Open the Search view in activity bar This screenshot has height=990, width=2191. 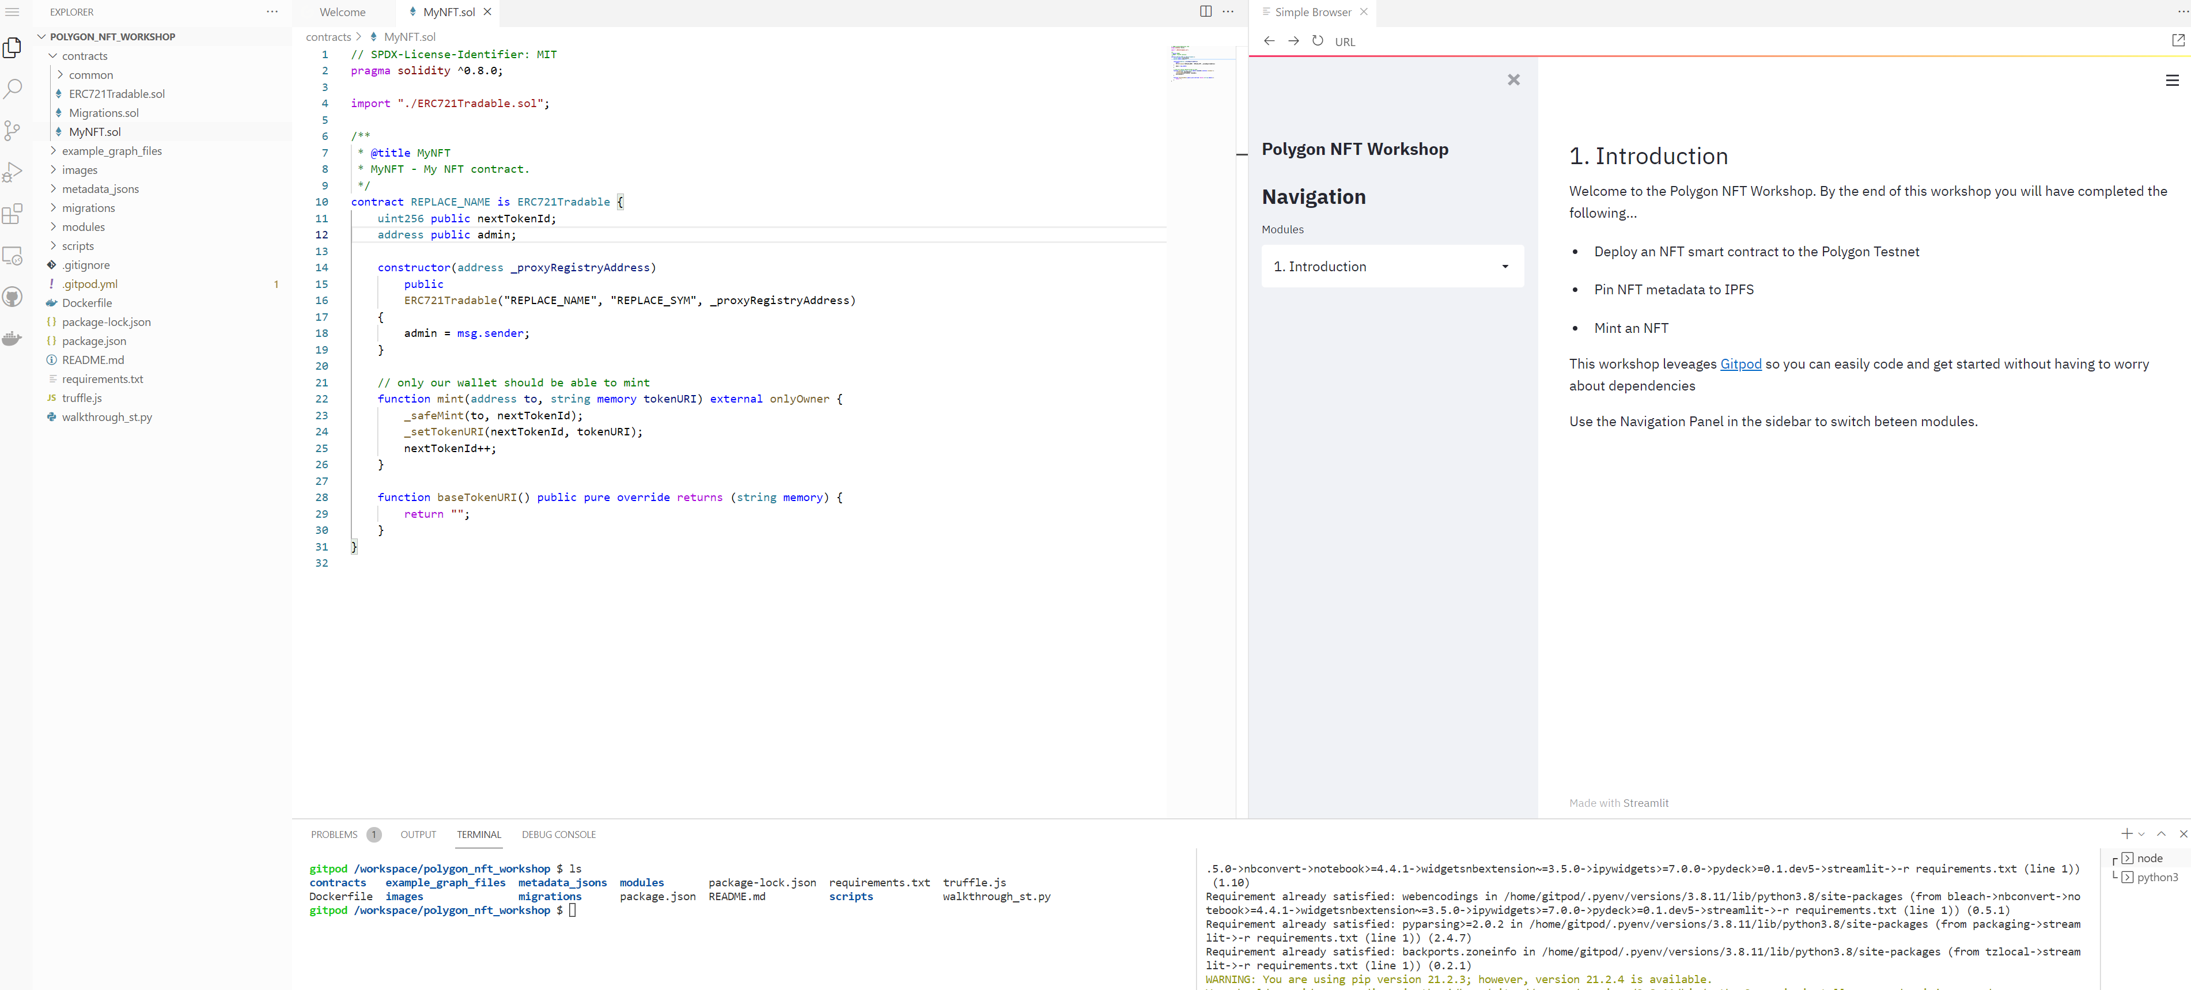pos(13,89)
